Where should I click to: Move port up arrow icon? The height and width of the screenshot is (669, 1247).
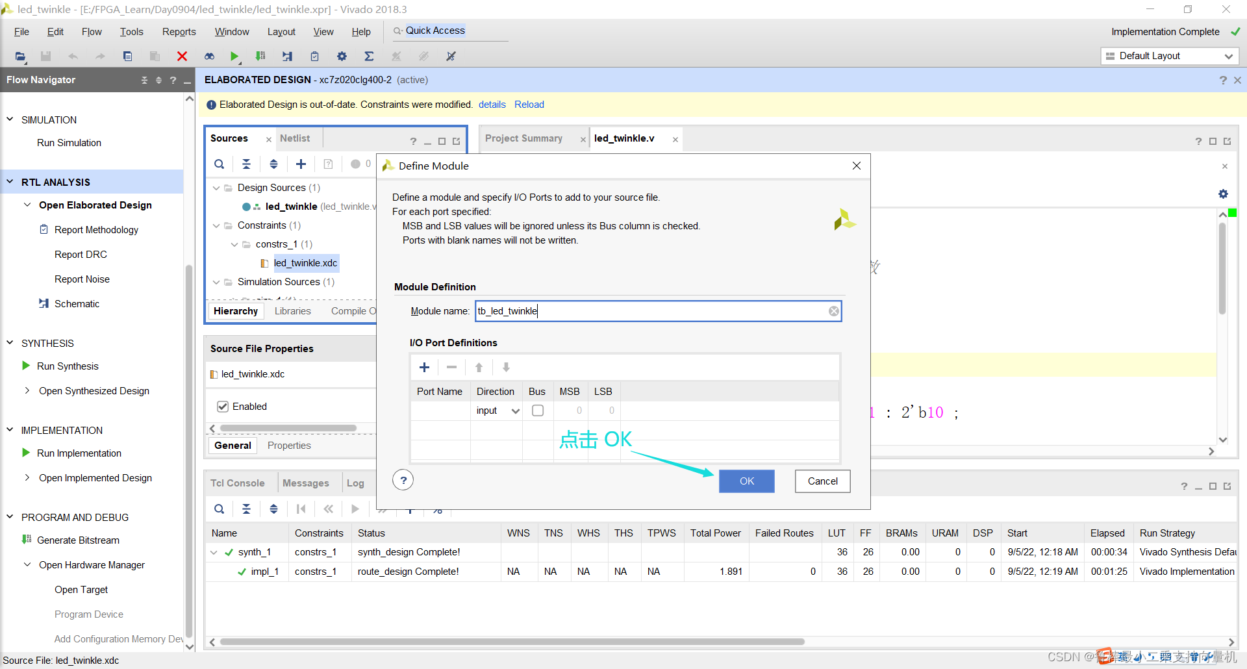coord(479,368)
